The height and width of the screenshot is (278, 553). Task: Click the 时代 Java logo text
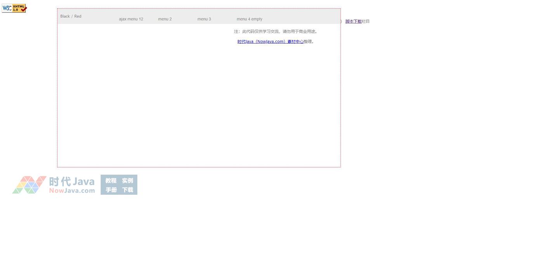(x=72, y=182)
